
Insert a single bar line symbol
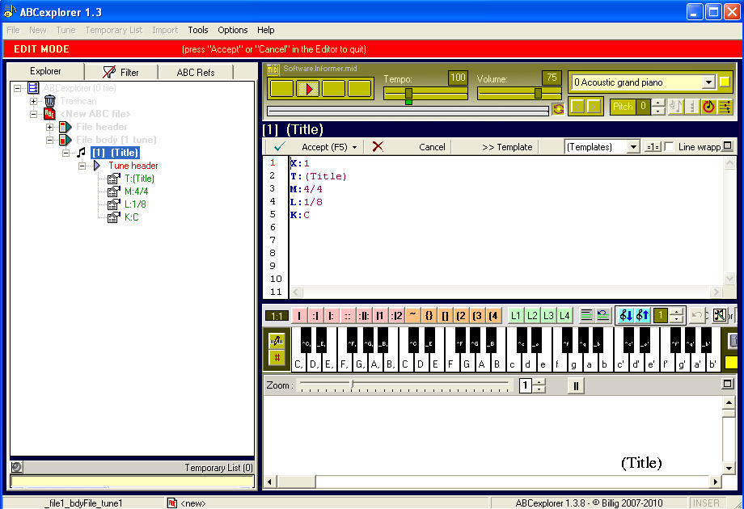click(299, 316)
